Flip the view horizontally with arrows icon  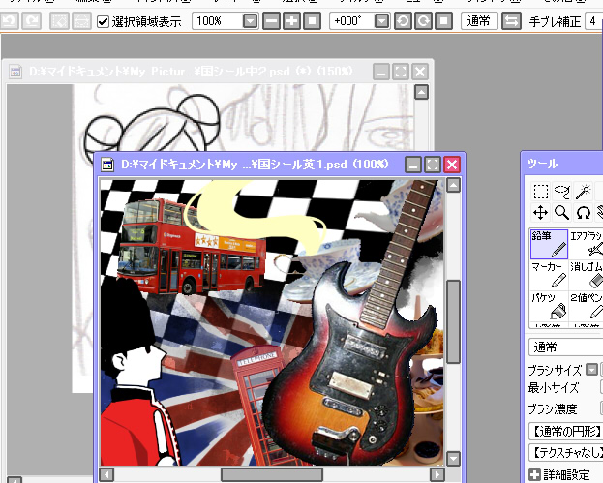click(511, 20)
